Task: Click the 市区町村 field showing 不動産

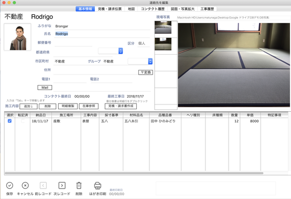Action: pos(70,61)
